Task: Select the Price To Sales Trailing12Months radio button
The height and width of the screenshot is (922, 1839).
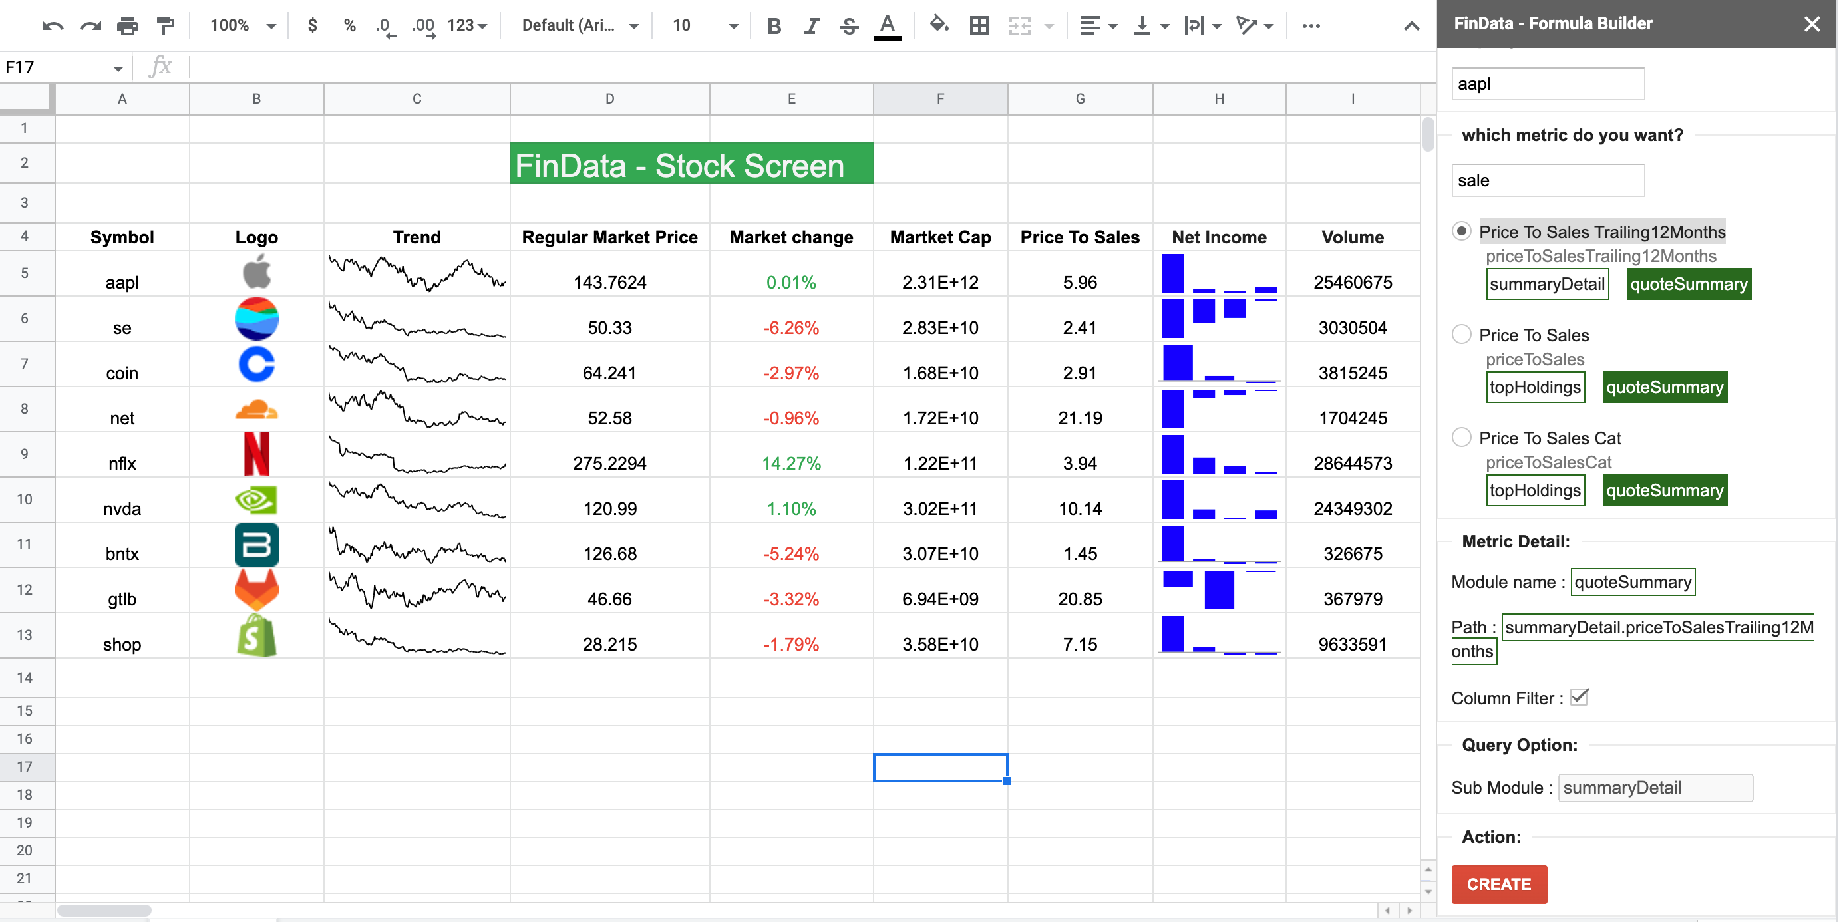Action: tap(1462, 230)
